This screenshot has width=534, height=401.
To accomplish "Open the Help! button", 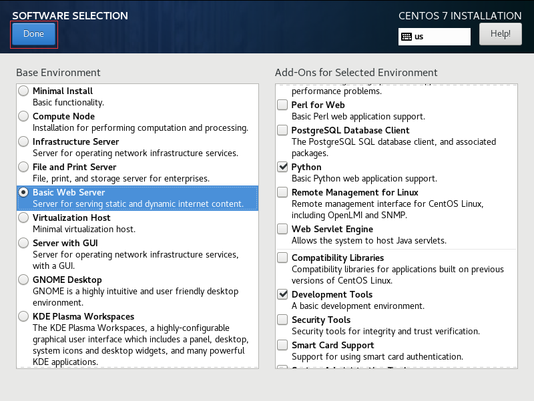I will tap(500, 34).
